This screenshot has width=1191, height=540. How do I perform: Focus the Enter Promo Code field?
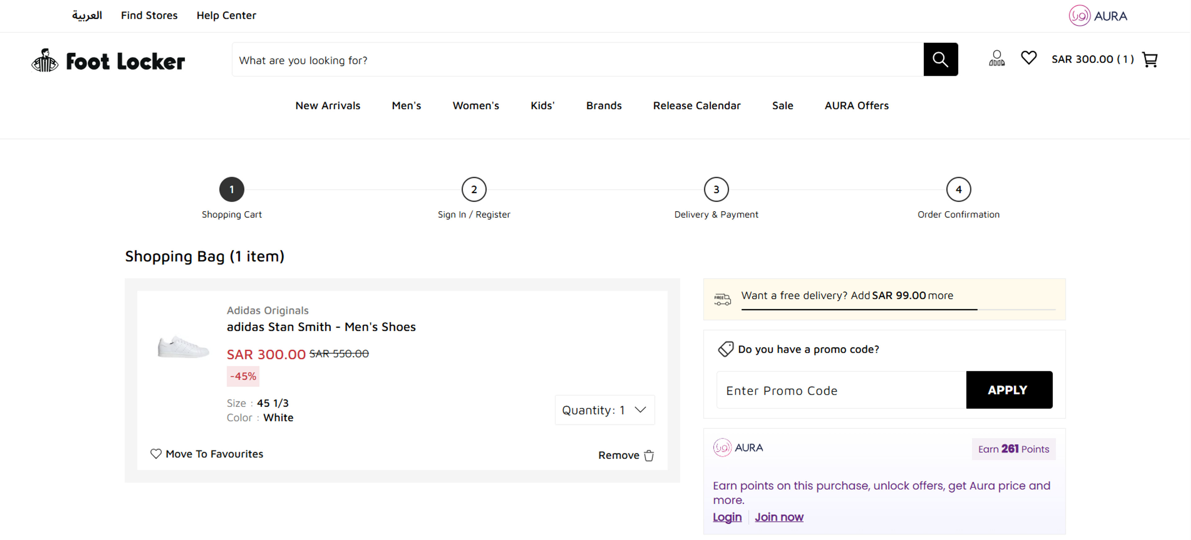pos(841,390)
